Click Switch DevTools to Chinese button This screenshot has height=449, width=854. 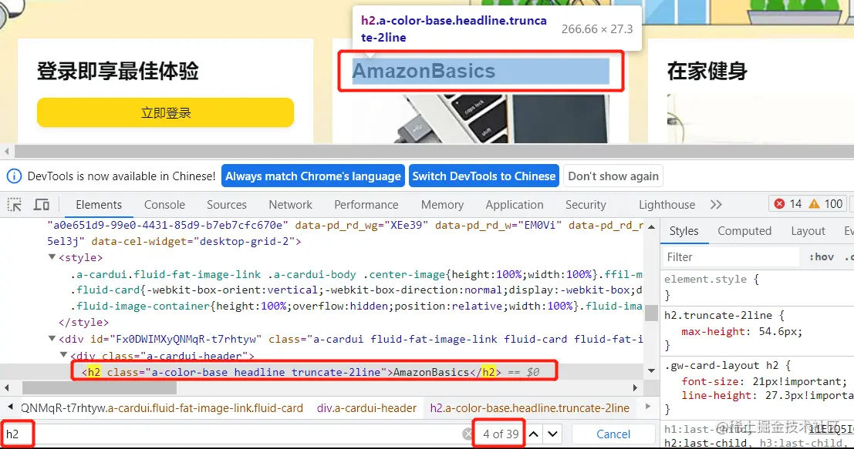tap(484, 176)
